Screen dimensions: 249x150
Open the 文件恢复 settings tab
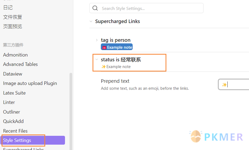[13, 17]
